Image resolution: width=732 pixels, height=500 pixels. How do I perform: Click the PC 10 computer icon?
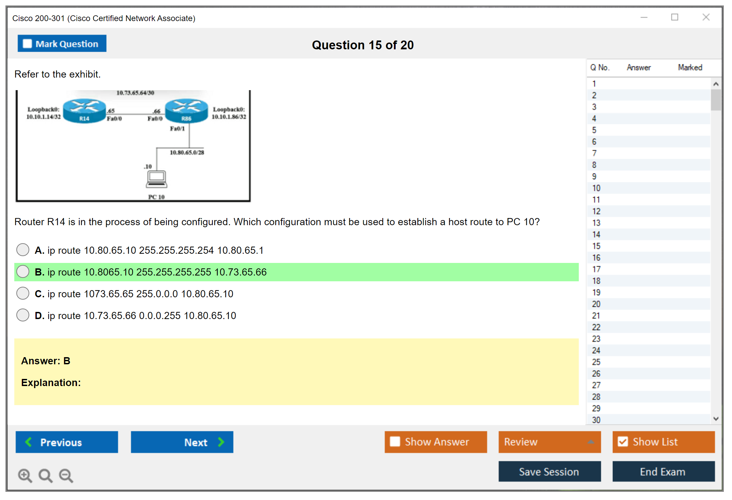pos(157,179)
